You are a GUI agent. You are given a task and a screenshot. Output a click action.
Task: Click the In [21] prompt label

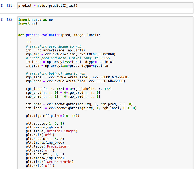(8, 6)
